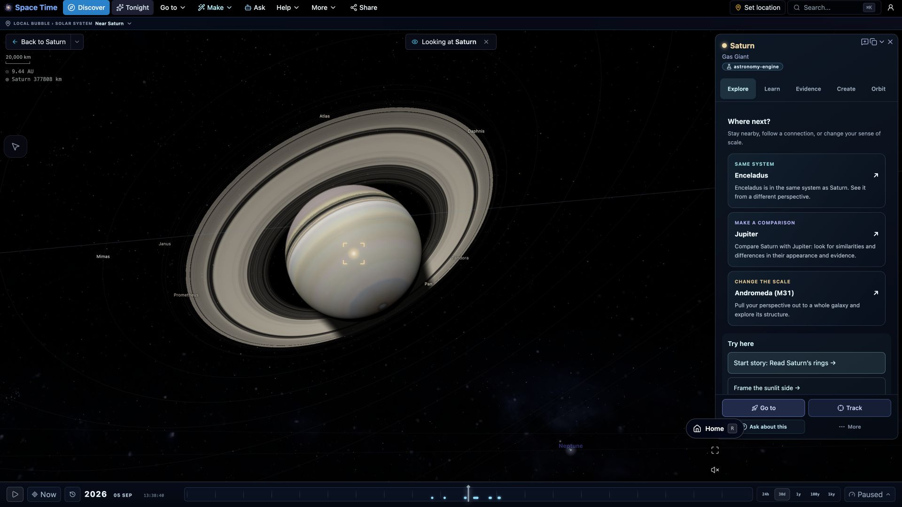Close the Saturn info panel
Image resolution: width=902 pixels, height=507 pixels.
point(890,42)
